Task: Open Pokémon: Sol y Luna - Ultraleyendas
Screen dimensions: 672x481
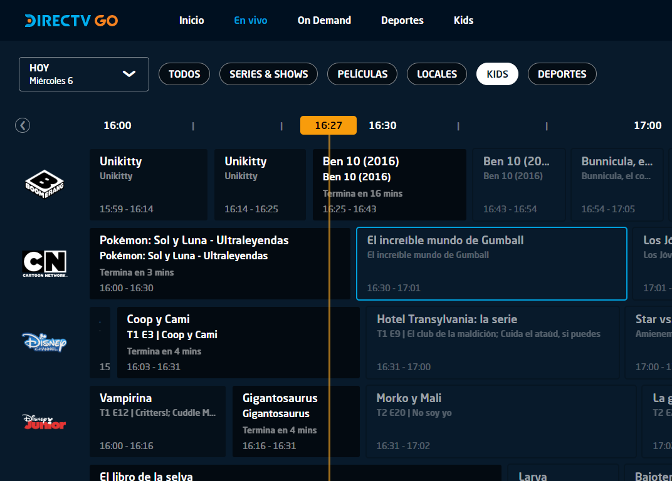Action: coord(220,264)
